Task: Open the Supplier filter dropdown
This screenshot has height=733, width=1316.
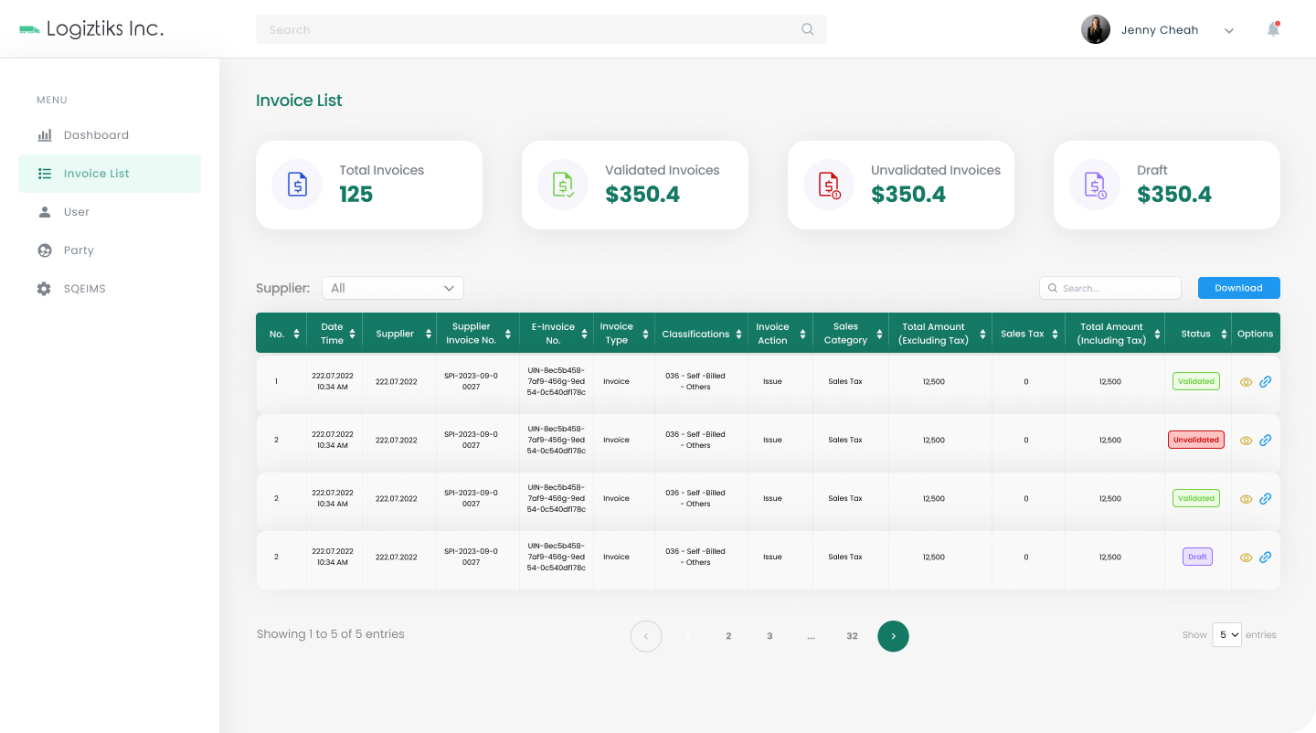Action: [x=393, y=288]
